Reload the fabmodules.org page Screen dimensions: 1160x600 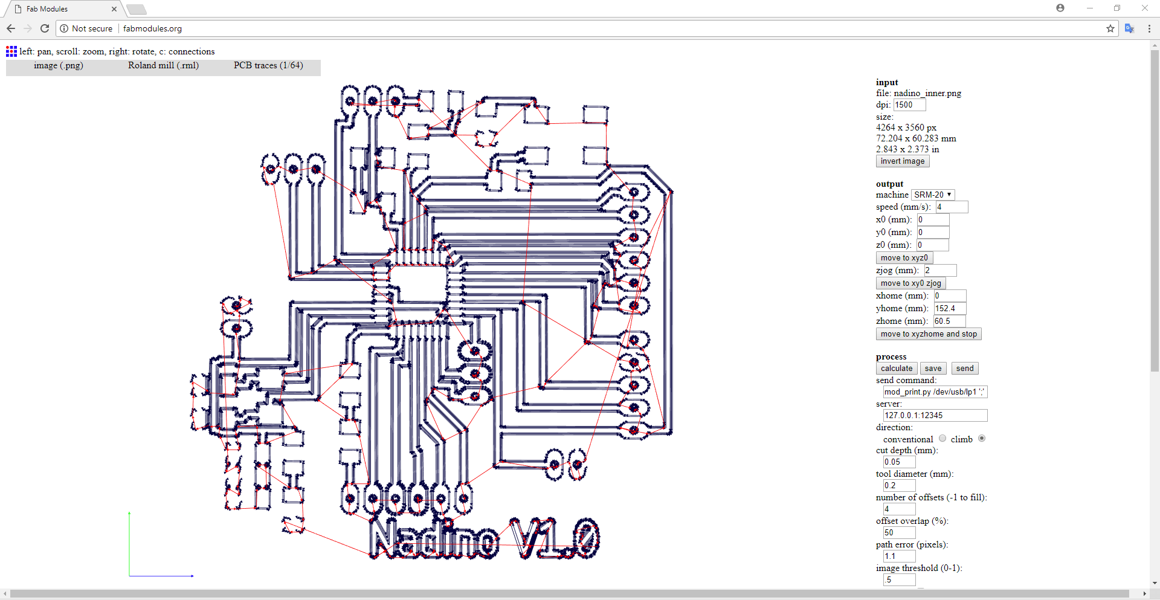coord(45,28)
